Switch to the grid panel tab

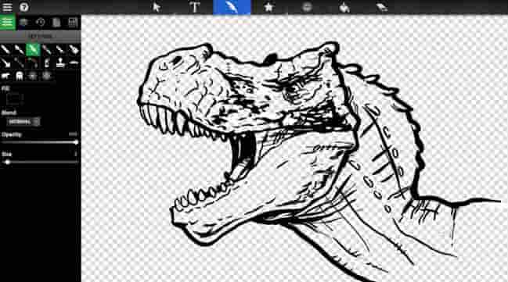(x=73, y=23)
